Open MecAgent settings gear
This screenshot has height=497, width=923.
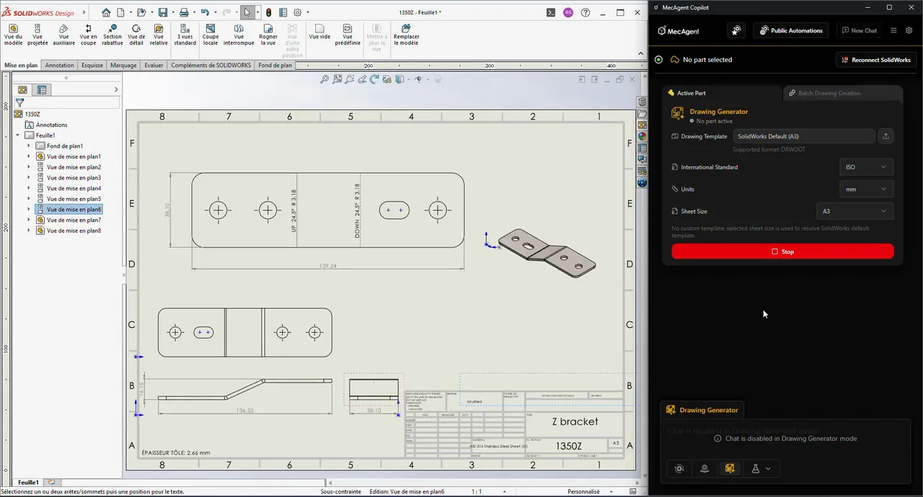[x=909, y=30]
